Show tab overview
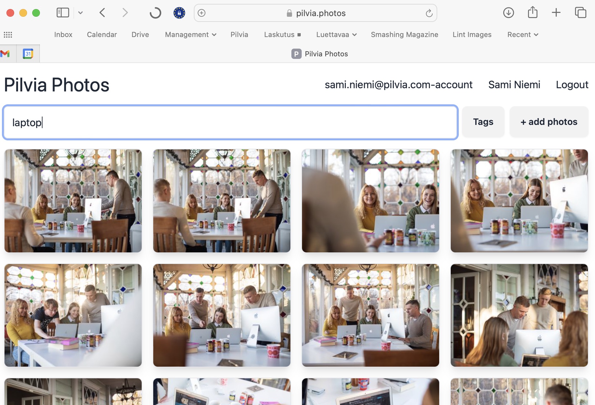Screen dimensions: 595x405 (580, 13)
